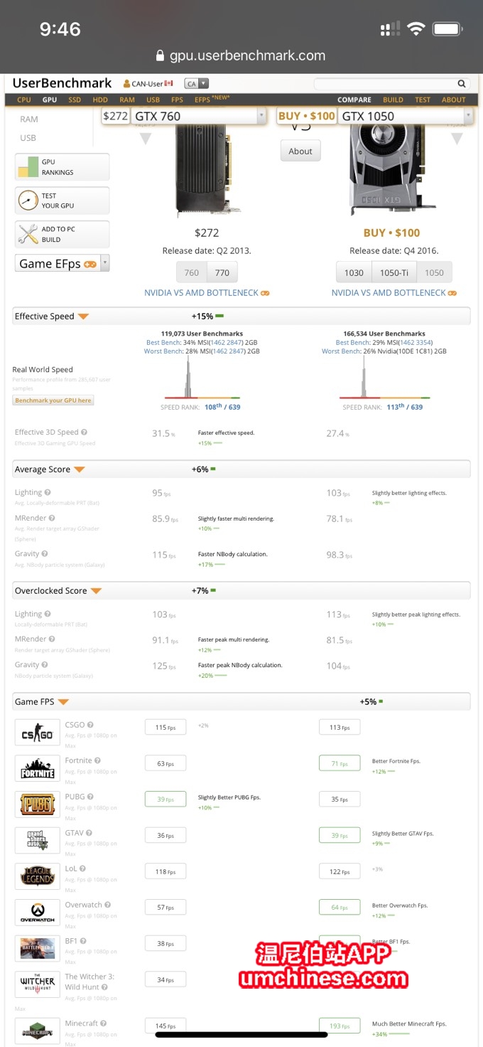Open the BUILD menu item
This screenshot has width=483, height=1047.
tap(393, 100)
